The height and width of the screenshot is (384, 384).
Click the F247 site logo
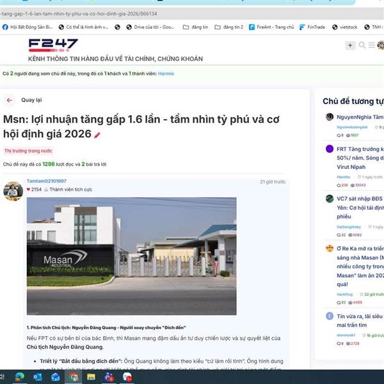(x=53, y=45)
